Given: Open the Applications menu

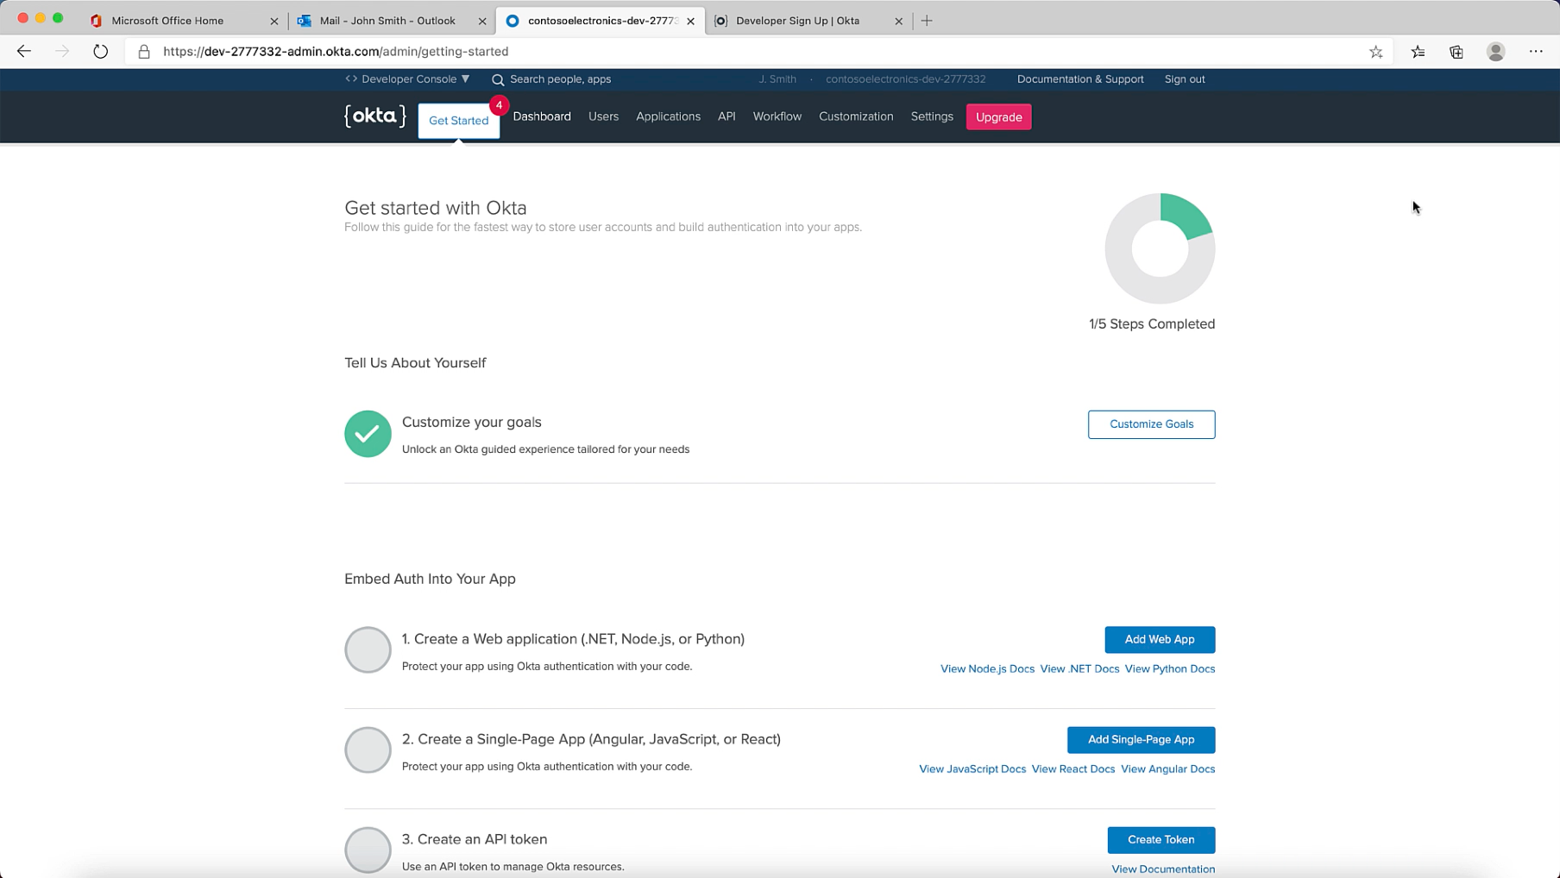Looking at the screenshot, I should [668, 116].
